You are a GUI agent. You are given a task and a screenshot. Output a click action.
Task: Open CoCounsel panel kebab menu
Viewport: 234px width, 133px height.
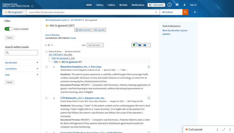(229, 129)
